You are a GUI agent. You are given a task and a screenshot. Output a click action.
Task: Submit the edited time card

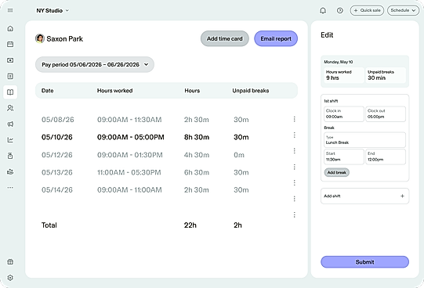(364, 262)
